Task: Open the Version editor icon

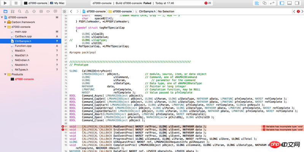Action: tap(272, 3)
